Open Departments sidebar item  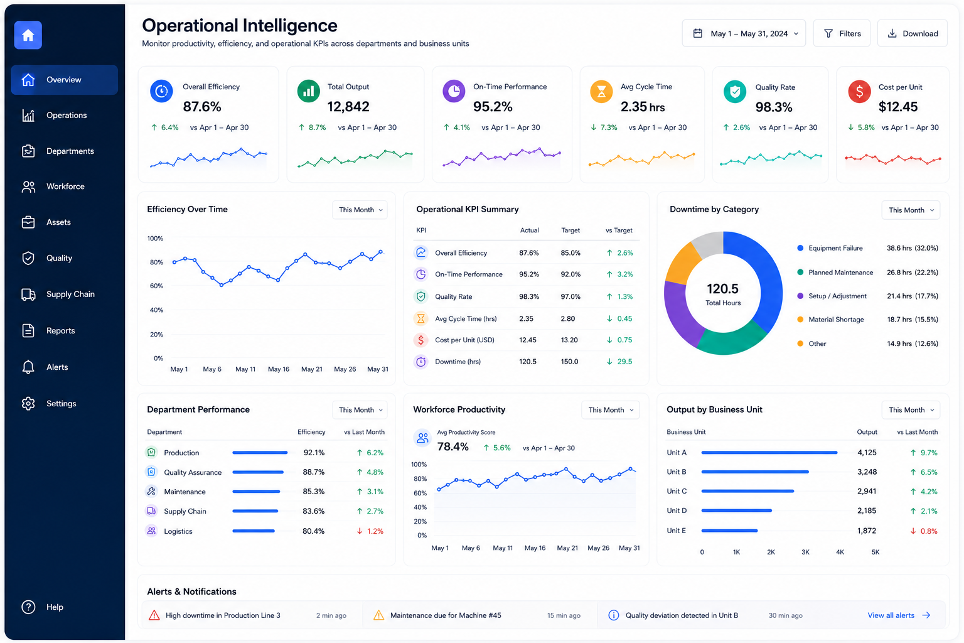pos(64,151)
